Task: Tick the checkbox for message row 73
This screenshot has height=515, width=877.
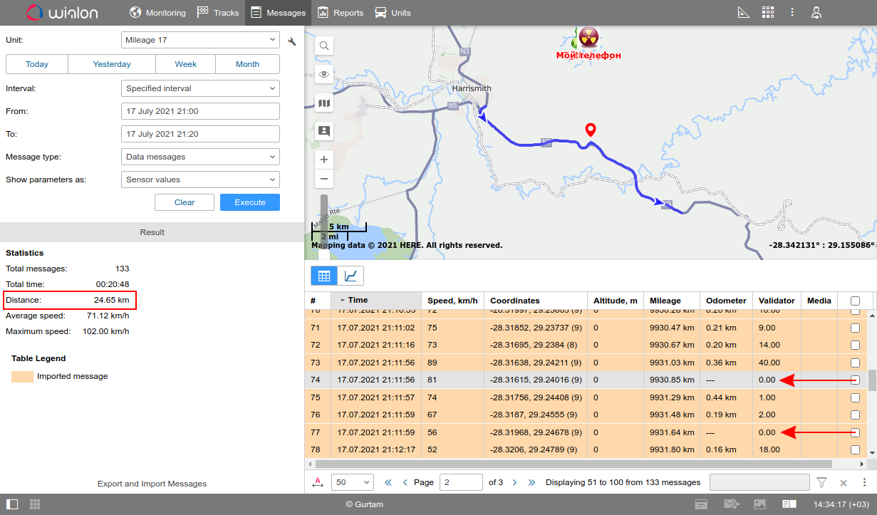Action: 855,363
